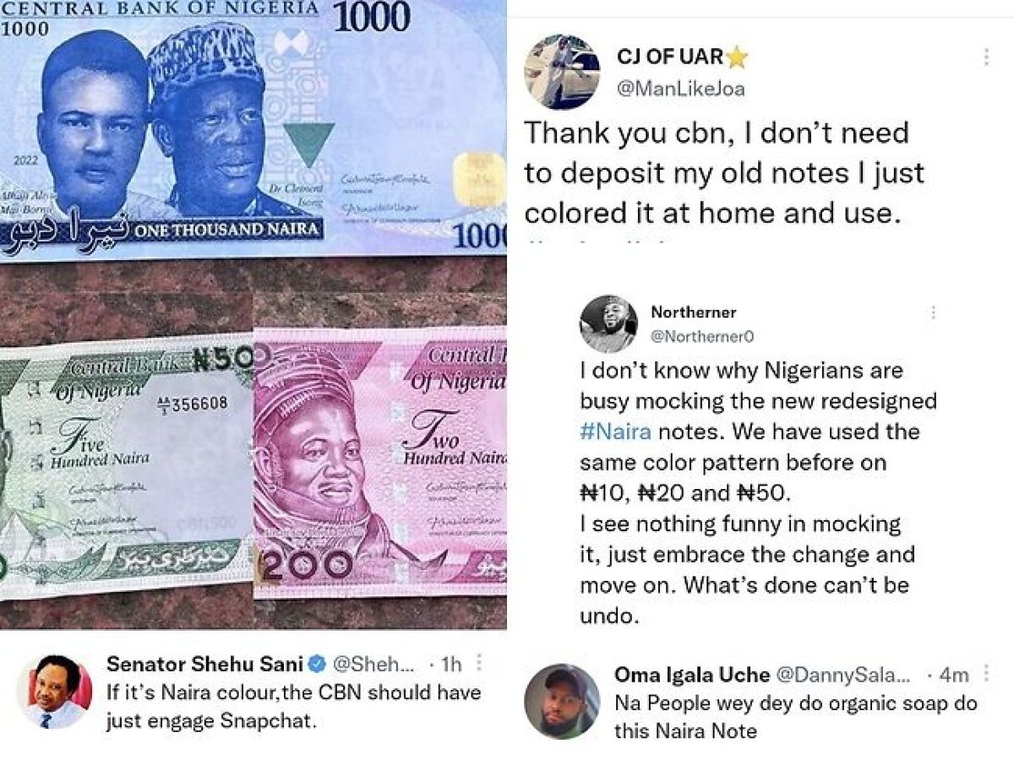Open the @ManLikeJoa handle
This screenshot has height=760, width=1014.
681,90
